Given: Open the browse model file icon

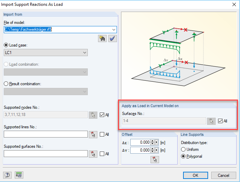Looking at the screenshot, I should (x=102, y=38).
